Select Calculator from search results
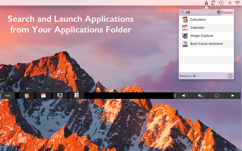The height and width of the screenshot is (151, 242). tap(198, 20)
